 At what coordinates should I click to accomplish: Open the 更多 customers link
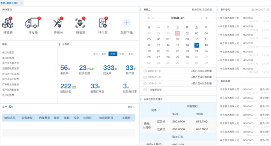pos(131,107)
